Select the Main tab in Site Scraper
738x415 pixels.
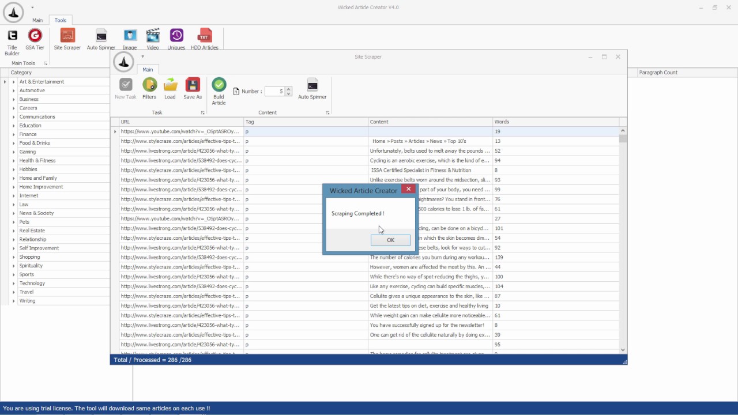point(148,70)
